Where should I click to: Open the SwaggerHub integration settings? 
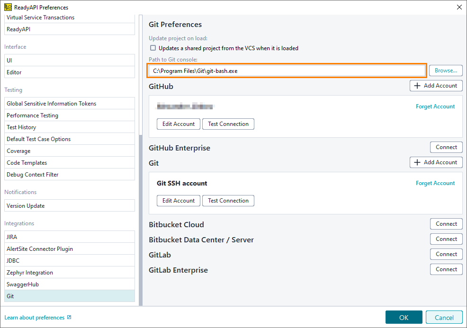pos(70,284)
